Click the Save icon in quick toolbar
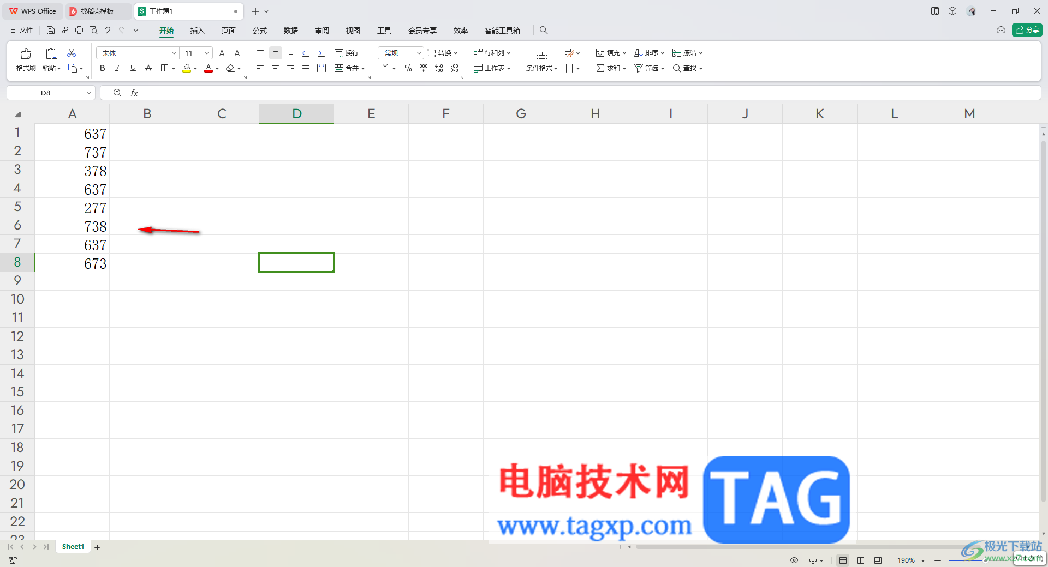This screenshot has height=567, width=1048. [50, 30]
